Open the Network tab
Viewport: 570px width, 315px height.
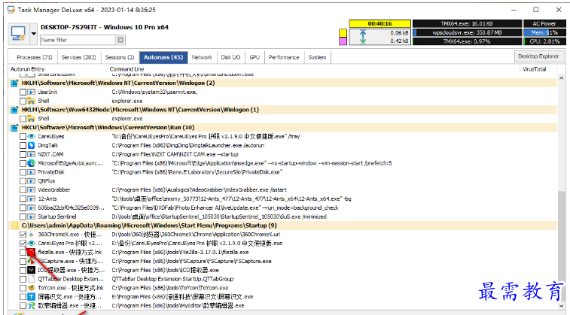click(202, 57)
